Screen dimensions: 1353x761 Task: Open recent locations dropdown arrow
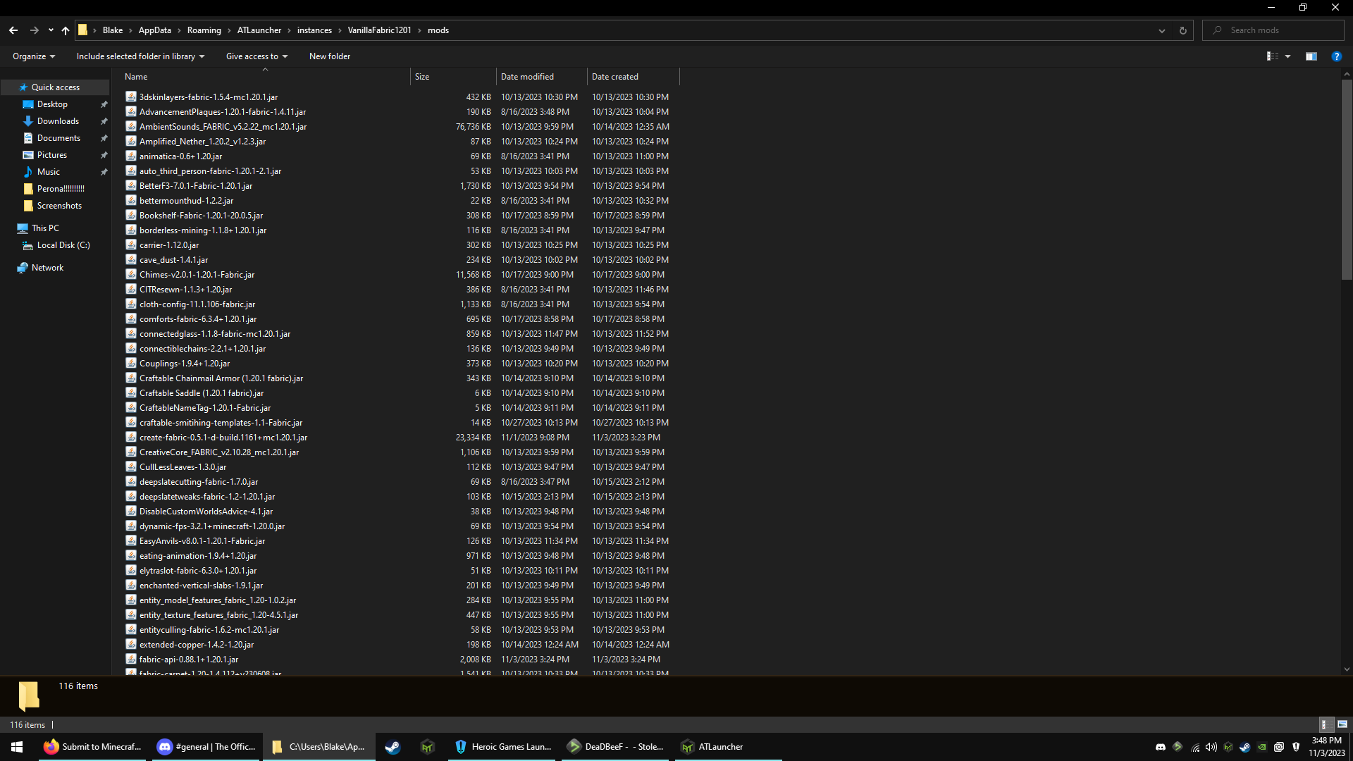pos(51,30)
